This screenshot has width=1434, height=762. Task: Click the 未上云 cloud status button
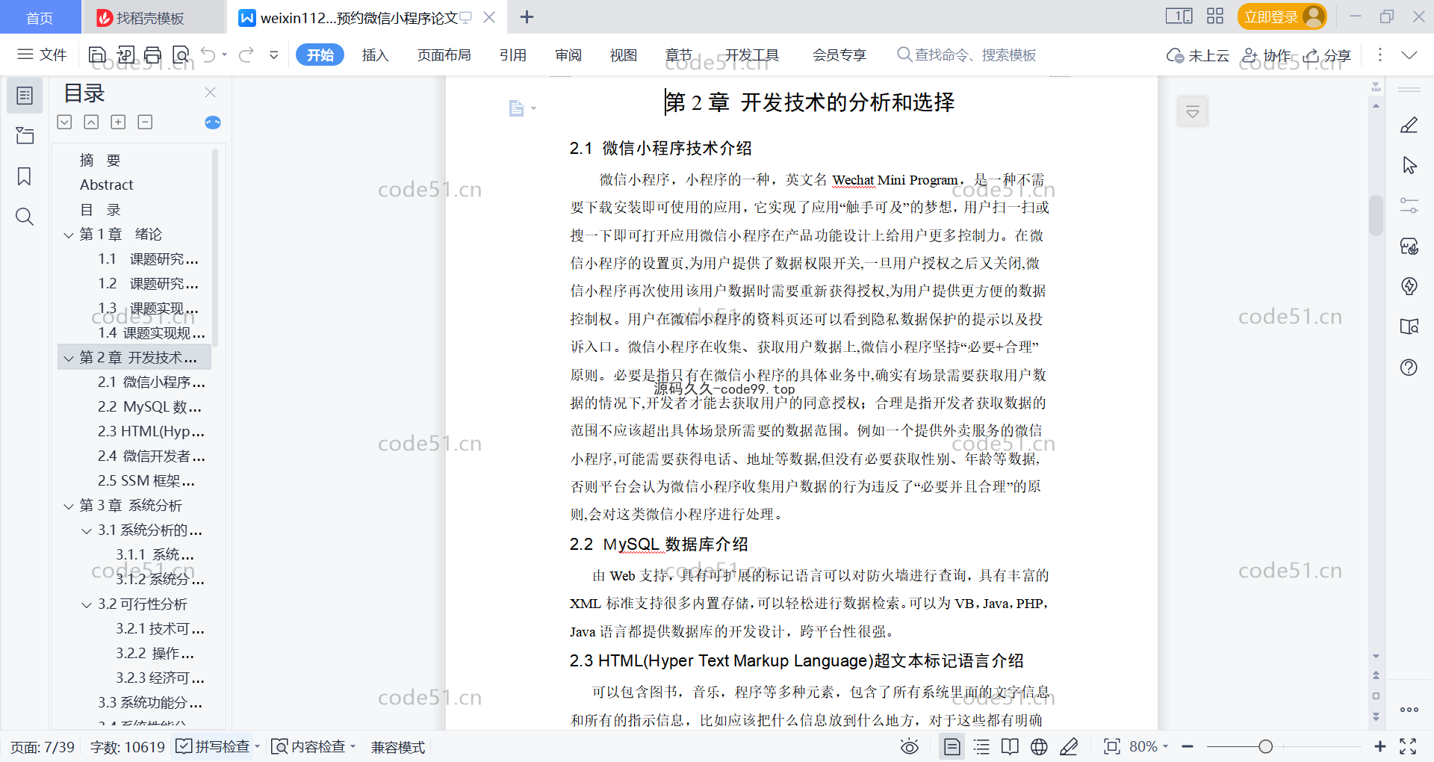click(1198, 55)
